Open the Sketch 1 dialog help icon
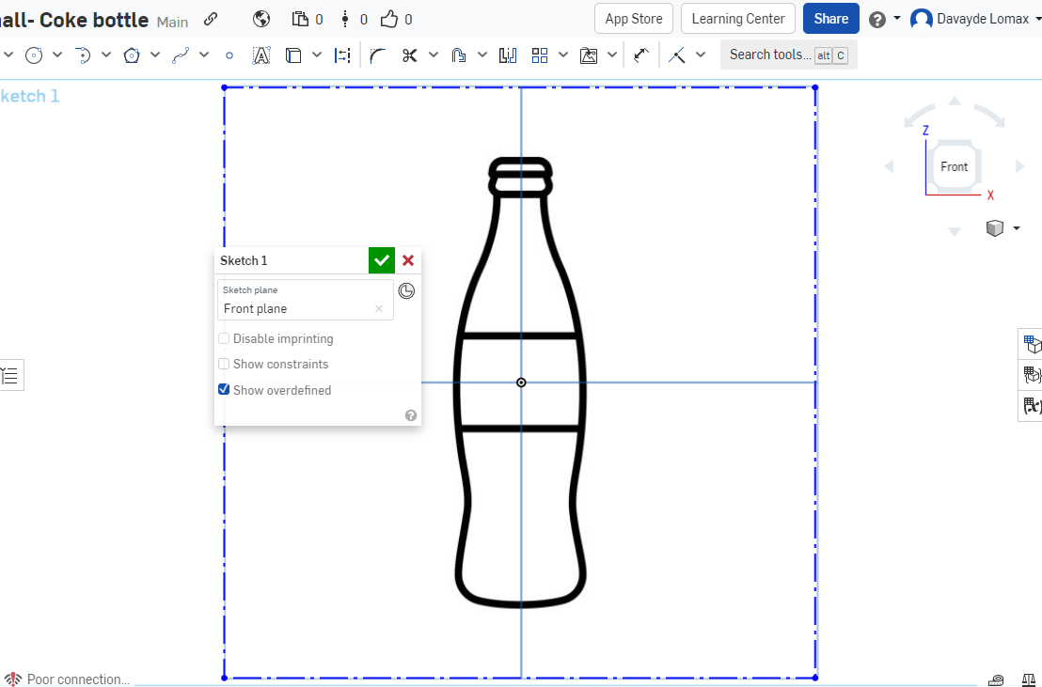The width and height of the screenshot is (1042, 687). tap(411, 415)
